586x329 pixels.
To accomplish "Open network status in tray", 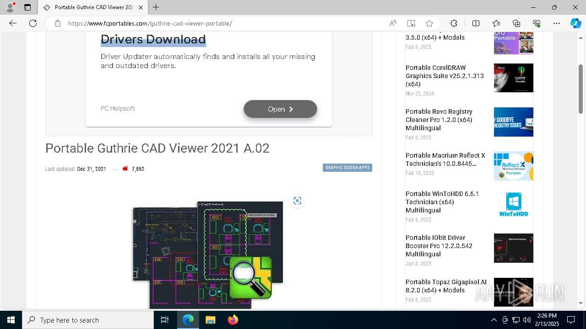I will (516, 320).
